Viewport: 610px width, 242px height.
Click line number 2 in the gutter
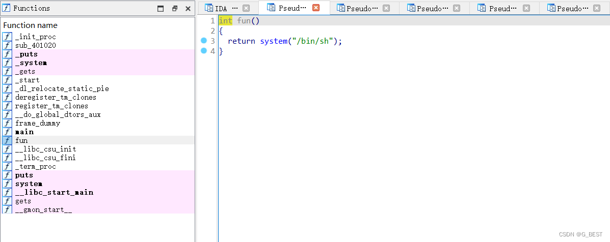[x=213, y=31]
